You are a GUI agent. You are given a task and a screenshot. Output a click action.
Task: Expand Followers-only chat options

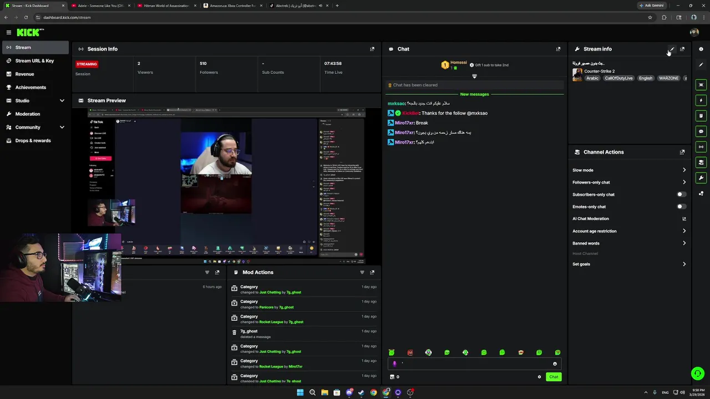(684, 182)
